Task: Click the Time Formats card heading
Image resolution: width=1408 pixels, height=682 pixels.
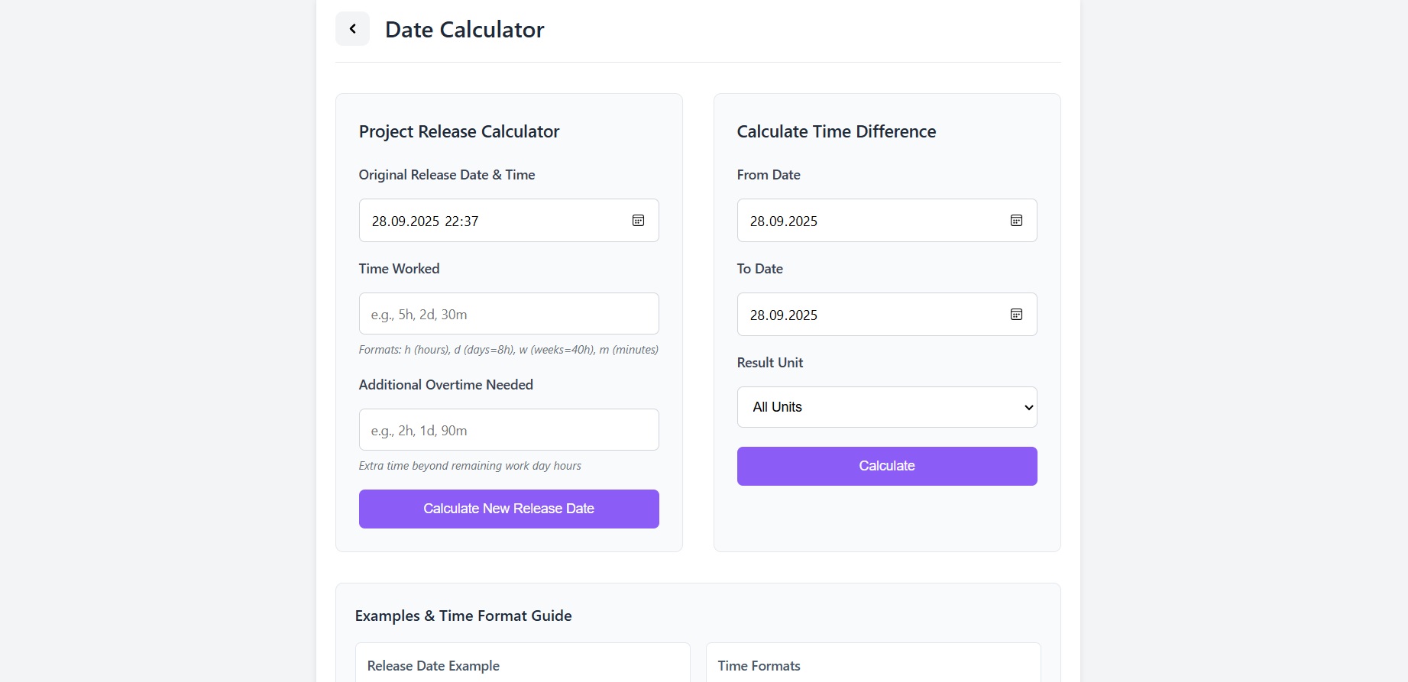Action: pyautogui.click(x=759, y=666)
